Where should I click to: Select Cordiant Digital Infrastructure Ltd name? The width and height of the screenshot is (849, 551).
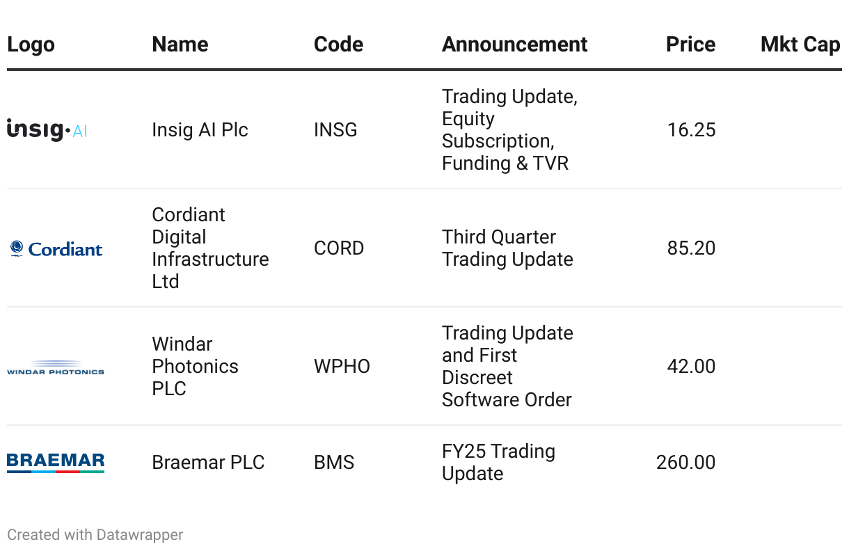tap(210, 248)
